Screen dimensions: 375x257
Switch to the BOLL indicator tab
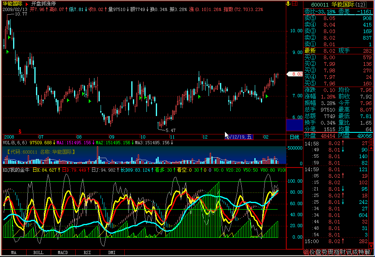click(x=38, y=253)
